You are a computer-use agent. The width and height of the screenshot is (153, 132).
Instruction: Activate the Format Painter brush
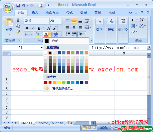(18, 32)
